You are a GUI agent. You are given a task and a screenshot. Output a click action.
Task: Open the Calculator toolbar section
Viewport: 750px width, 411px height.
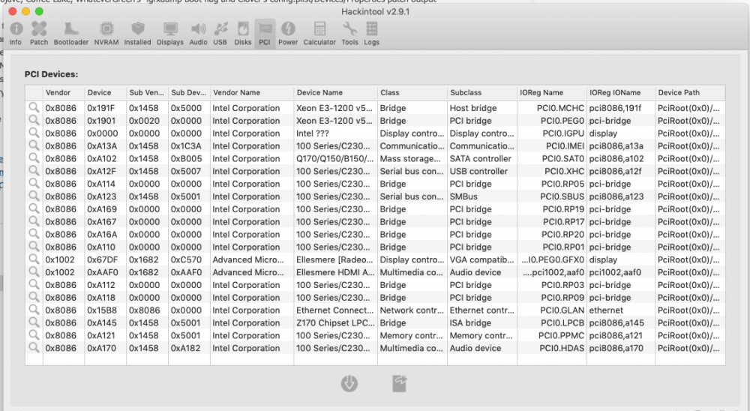[x=319, y=34]
